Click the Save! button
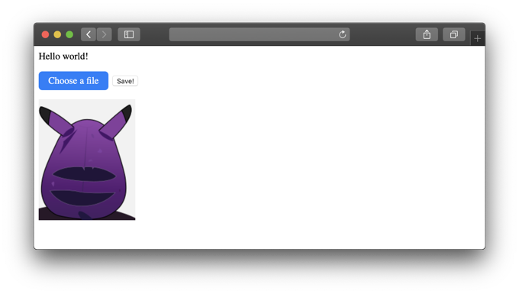Viewport: 519px width, 294px height. [125, 81]
